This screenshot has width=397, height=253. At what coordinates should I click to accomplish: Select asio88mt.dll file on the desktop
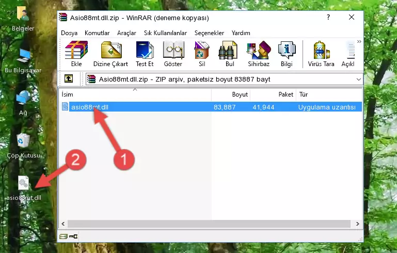coord(24,188)
